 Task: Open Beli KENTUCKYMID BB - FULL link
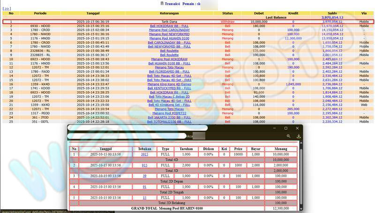tap(170, 88)
